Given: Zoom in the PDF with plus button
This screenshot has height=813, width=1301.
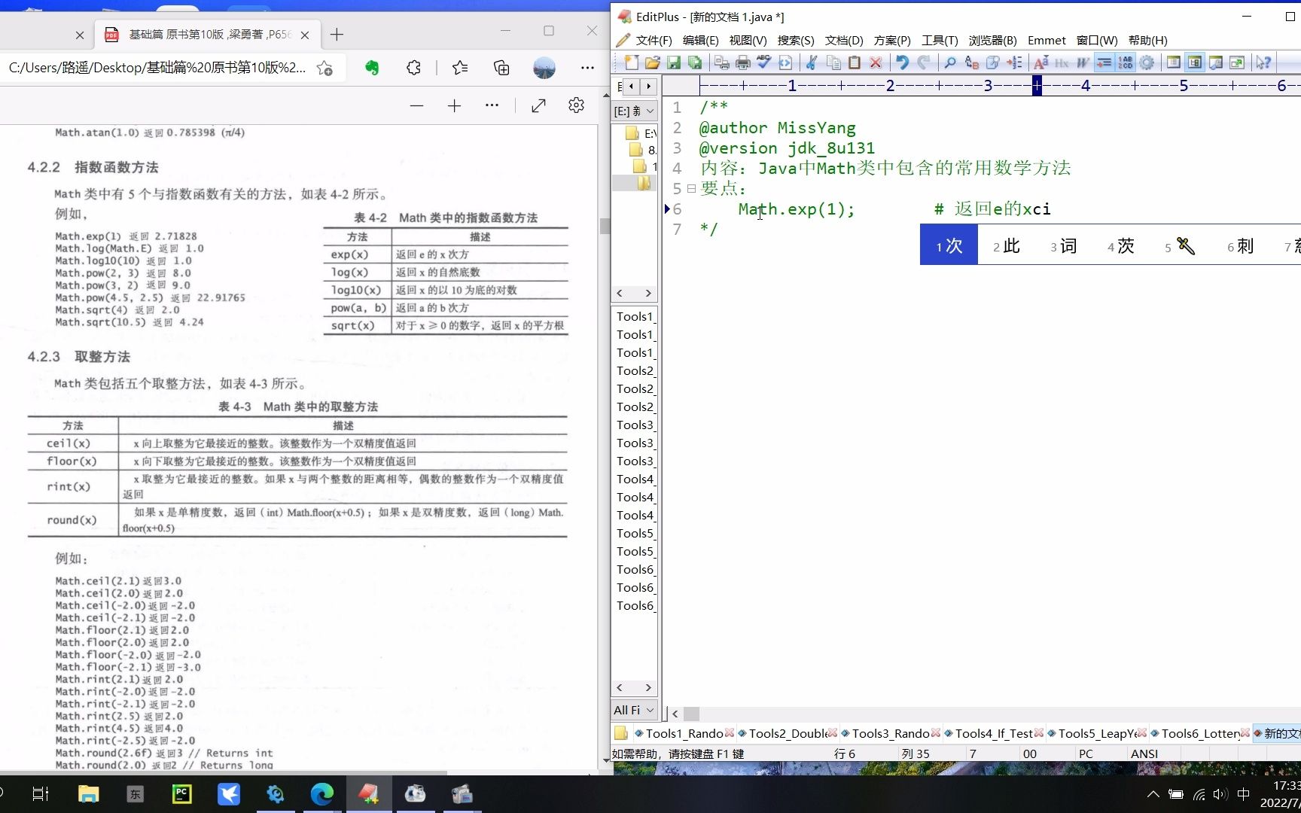Looking at the screenshot, I should pos(454,106).
